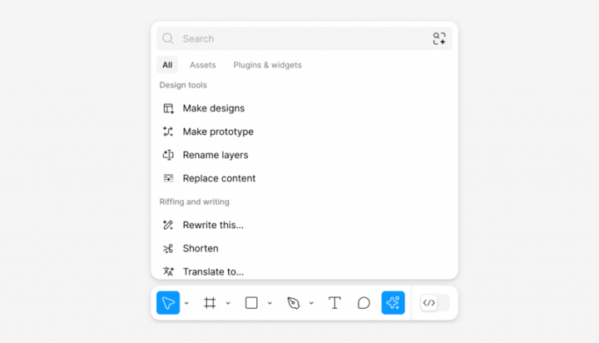The image size is (599, 343).
Task: Select the Frame tool
Action: coord(210,303)
